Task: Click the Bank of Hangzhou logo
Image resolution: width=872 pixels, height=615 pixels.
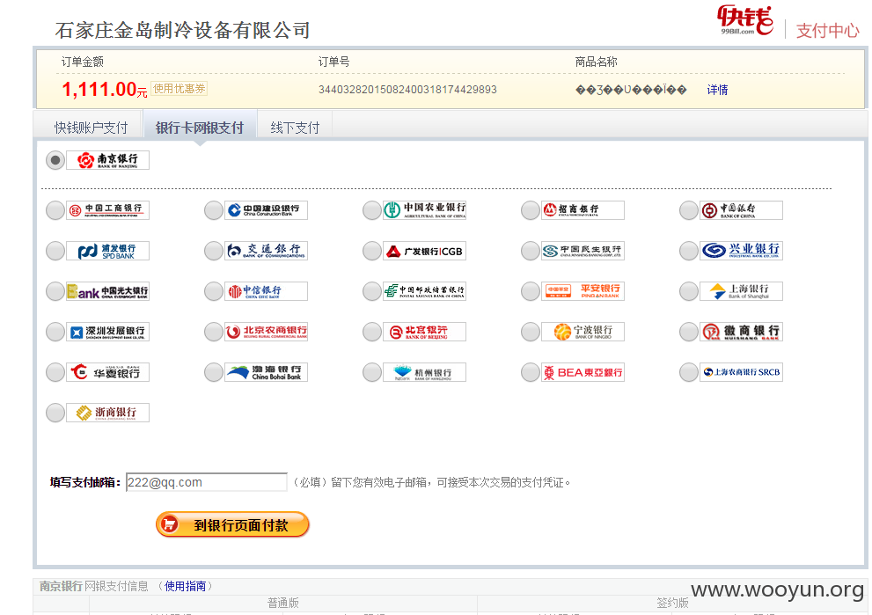Action: (x=424, y=372)
